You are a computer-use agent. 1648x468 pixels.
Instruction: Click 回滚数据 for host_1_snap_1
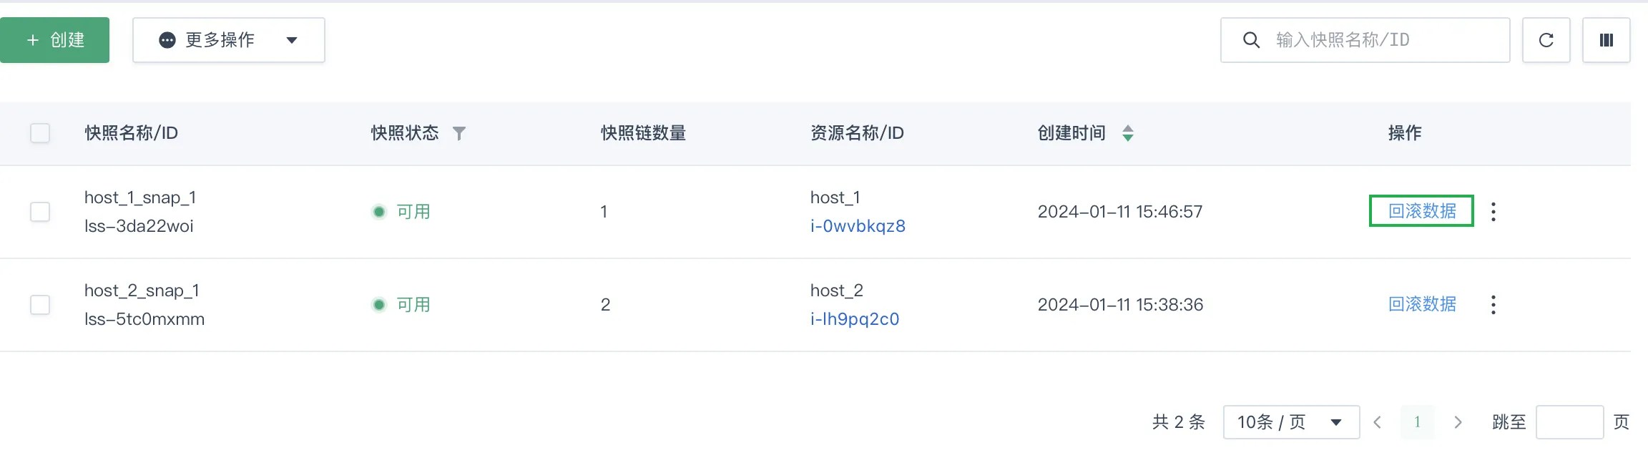click(1421, 211)
